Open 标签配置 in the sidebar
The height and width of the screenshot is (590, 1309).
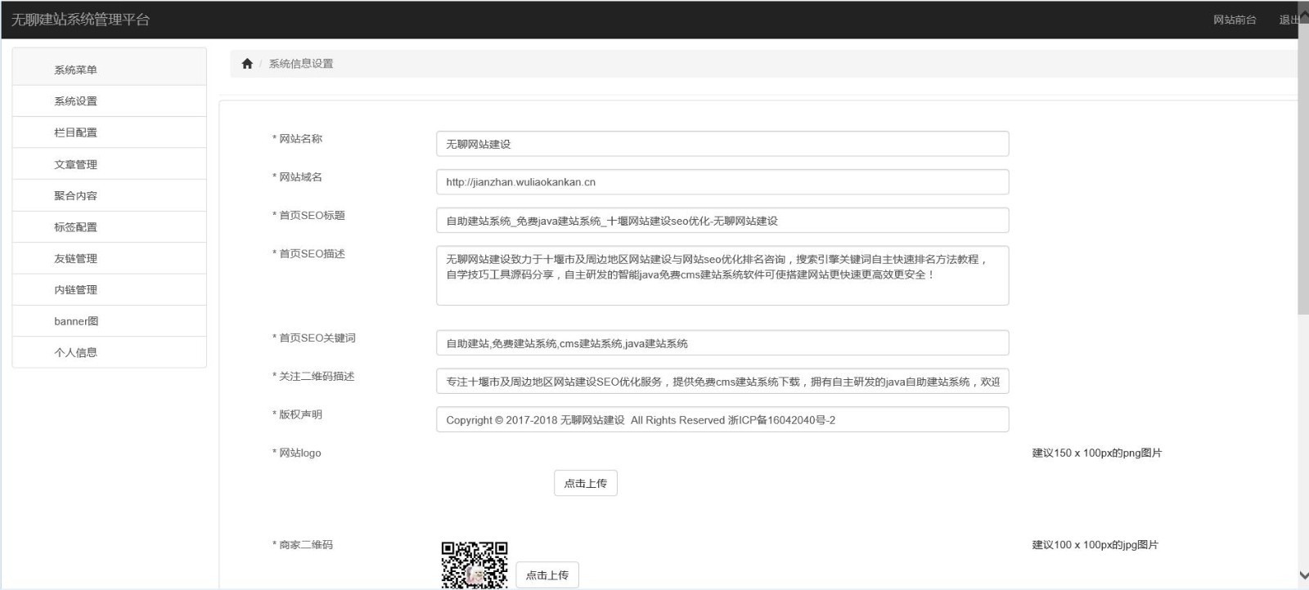pos(110,227)
